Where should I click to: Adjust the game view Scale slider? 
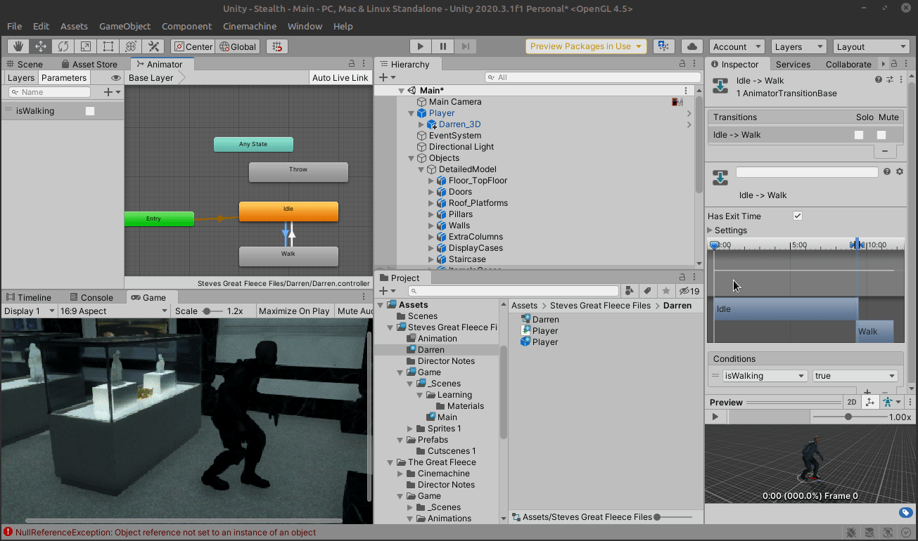[x=207, y=311]
